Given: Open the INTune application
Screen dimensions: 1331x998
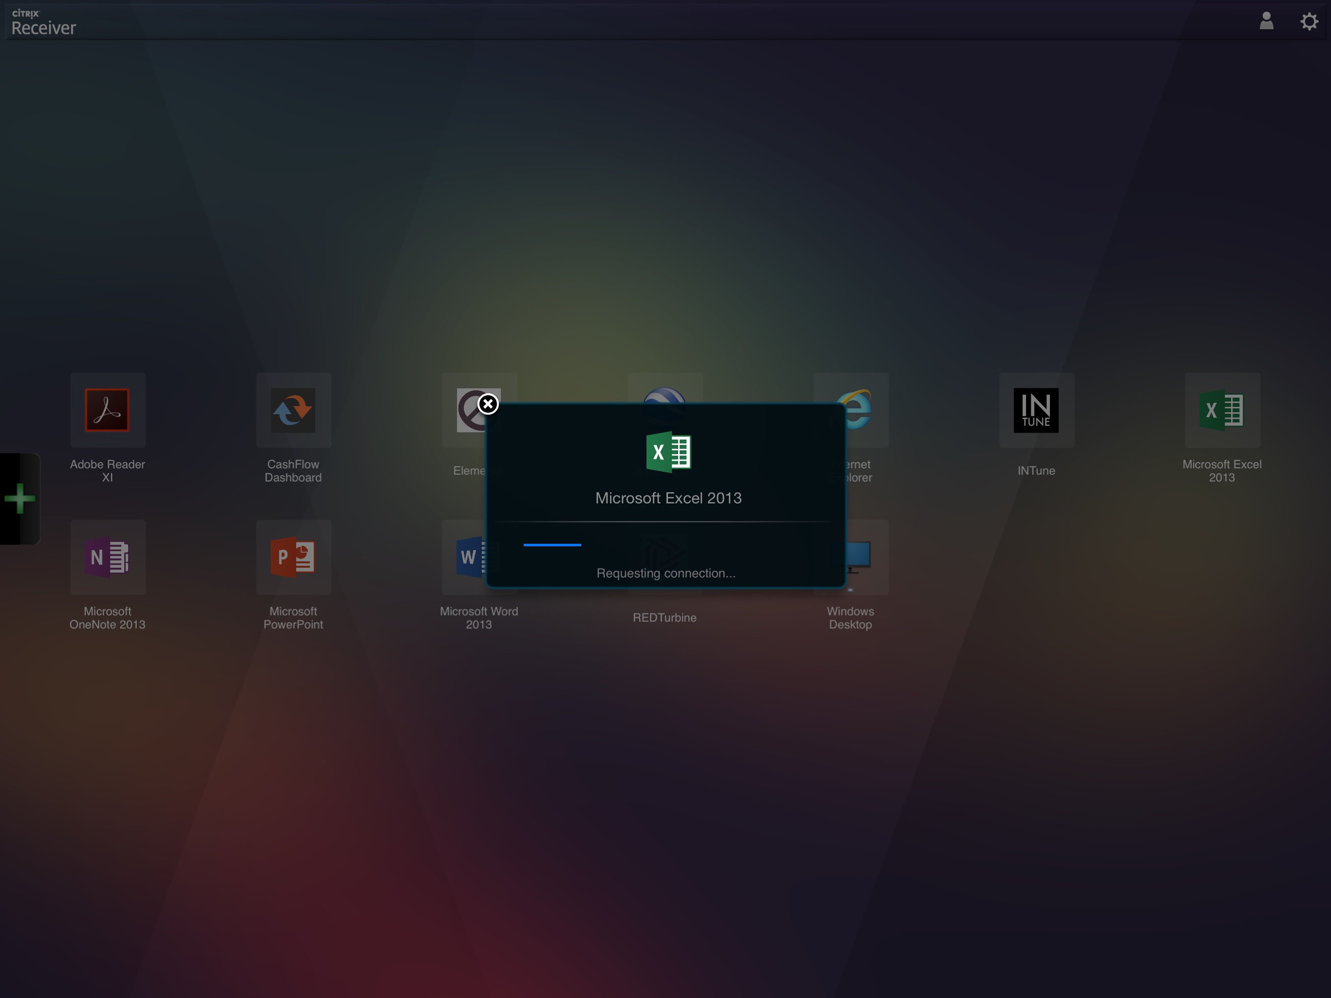Looking at the screenshot, I should pyautogui.click(x=1036, y=410).
